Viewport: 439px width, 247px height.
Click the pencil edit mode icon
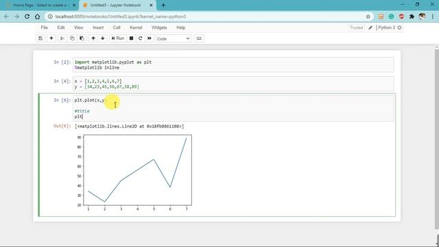coord(370,27)
